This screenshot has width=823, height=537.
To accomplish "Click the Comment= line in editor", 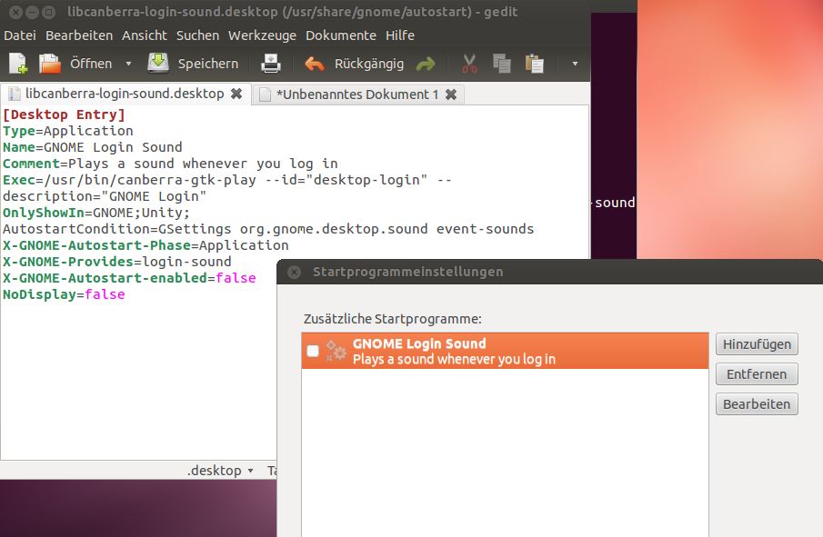I will coord(170,164).
